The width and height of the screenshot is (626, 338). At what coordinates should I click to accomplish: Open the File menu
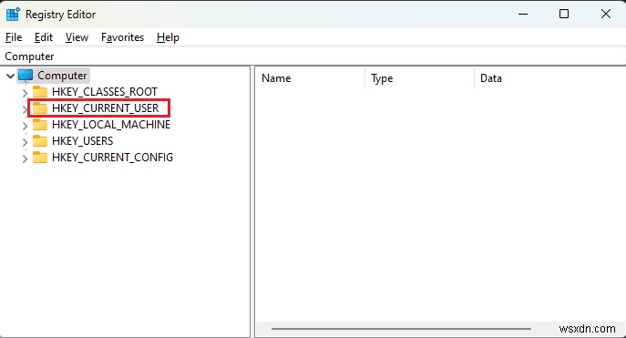coord(14,37)
